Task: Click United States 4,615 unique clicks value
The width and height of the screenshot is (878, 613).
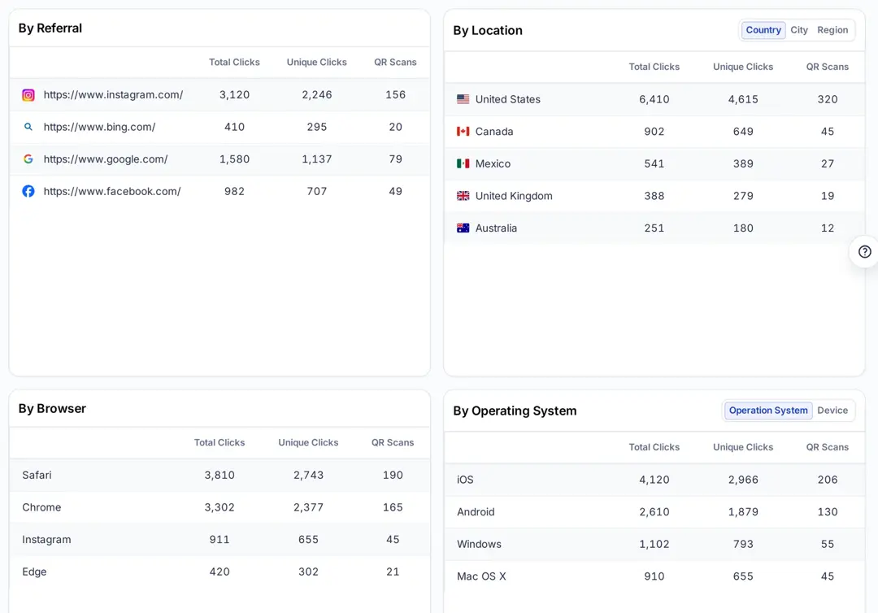Action: 743,99
